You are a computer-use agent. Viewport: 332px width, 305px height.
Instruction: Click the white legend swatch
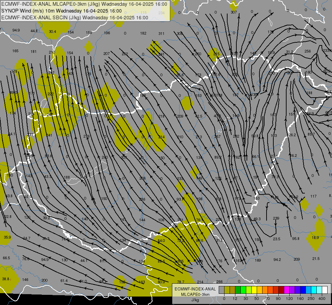325,290
